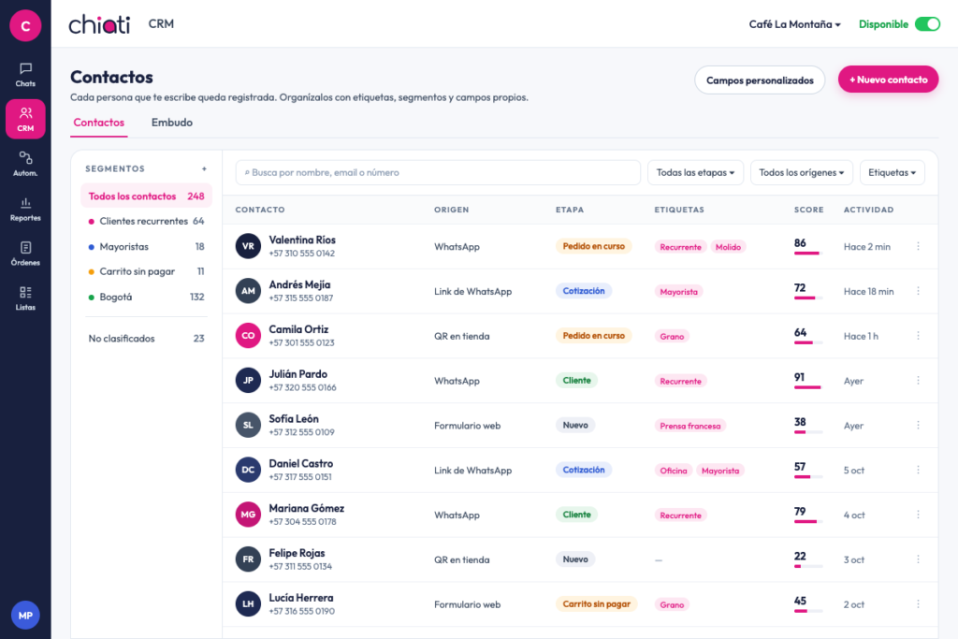
Task: Open row options for Lucía Herrera
Action: pyautogui.click(x=918, y=603)
